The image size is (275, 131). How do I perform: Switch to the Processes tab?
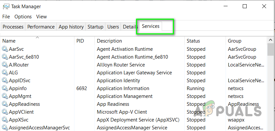coord(13,27)
